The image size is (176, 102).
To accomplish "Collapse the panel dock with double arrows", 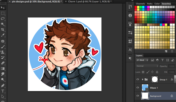I will coord(132,1).
